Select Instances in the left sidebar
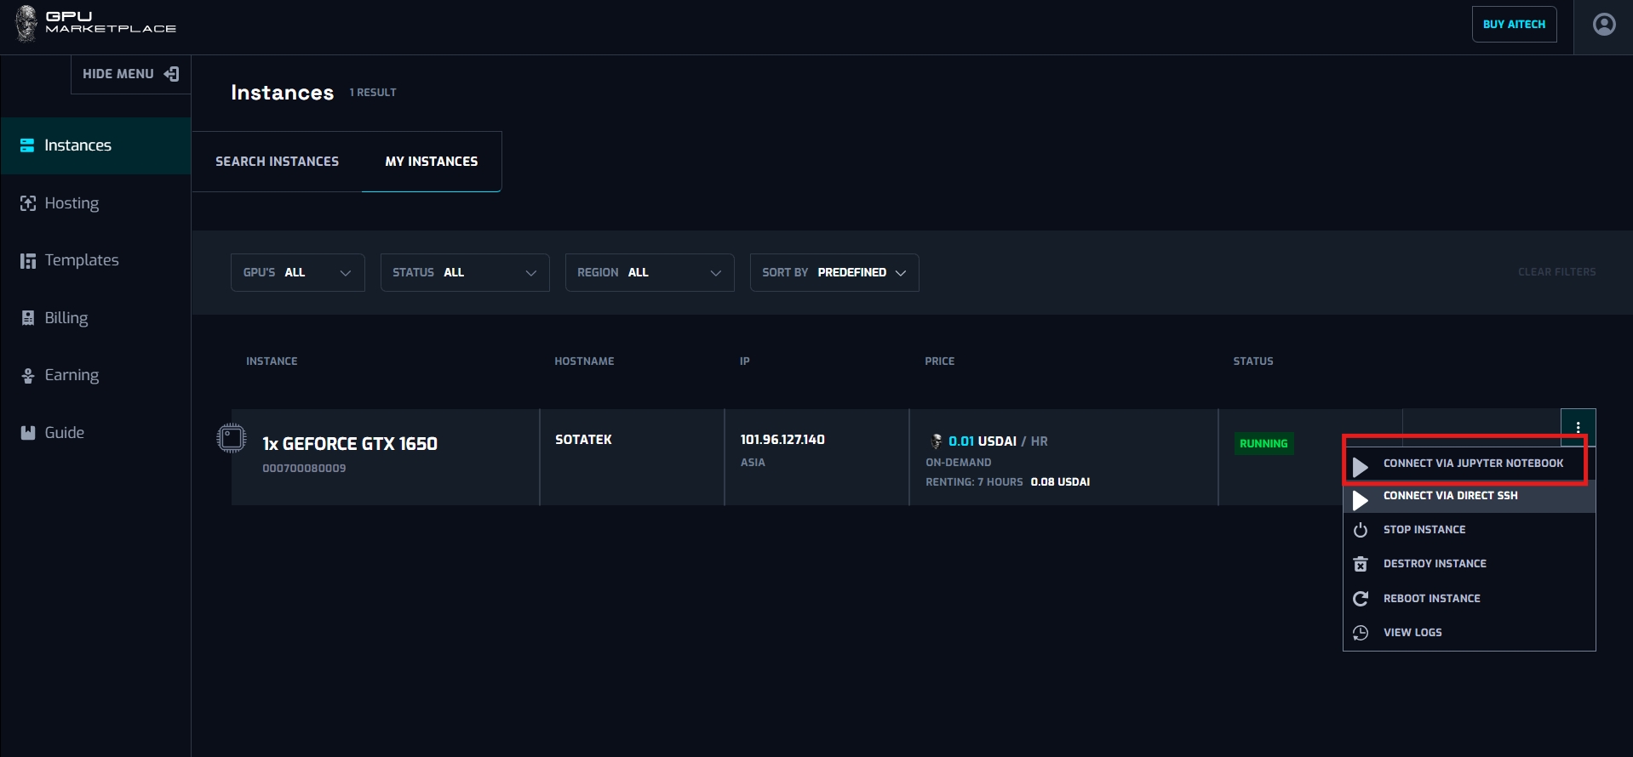 tap(77, 145)
